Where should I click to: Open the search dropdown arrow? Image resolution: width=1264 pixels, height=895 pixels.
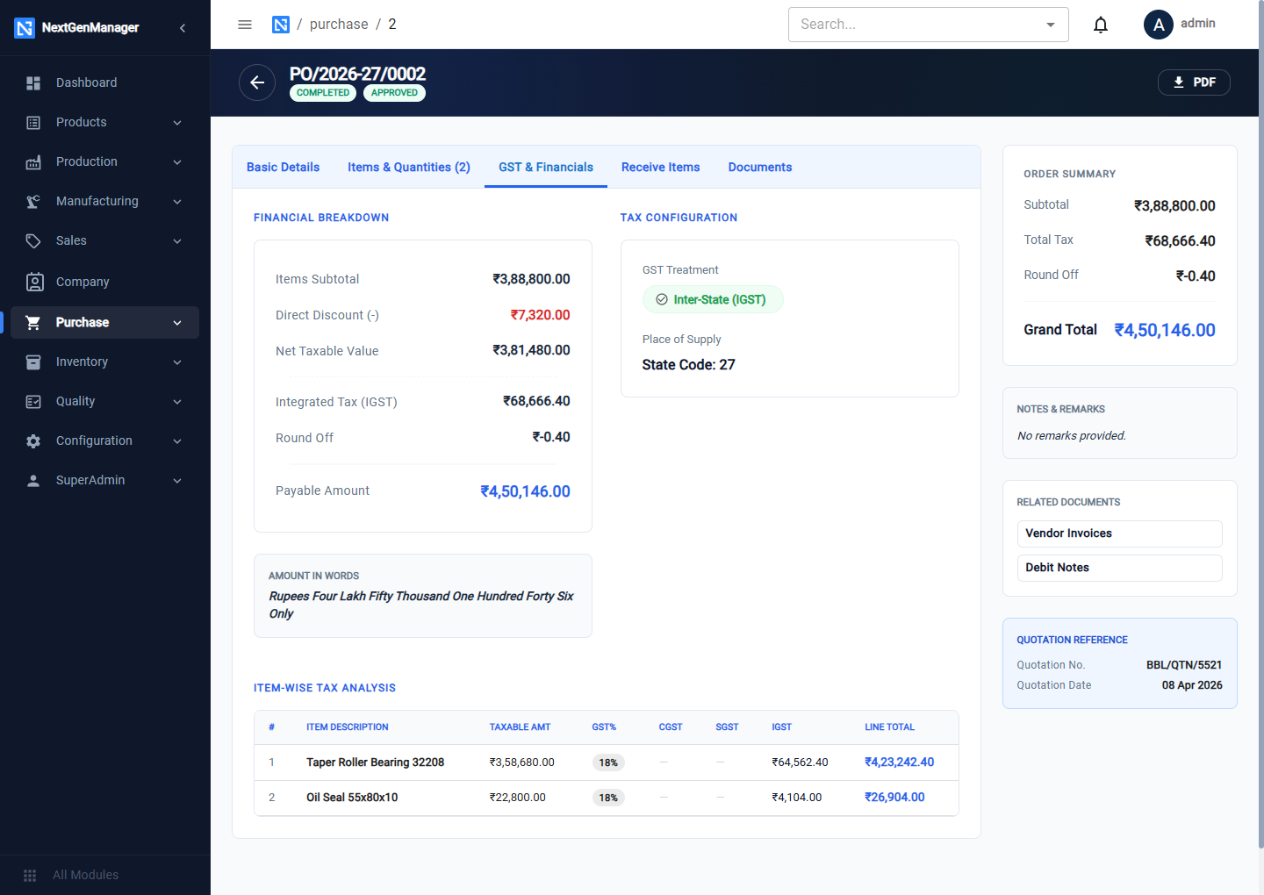pyautogui.click(x=1051, y=25)
